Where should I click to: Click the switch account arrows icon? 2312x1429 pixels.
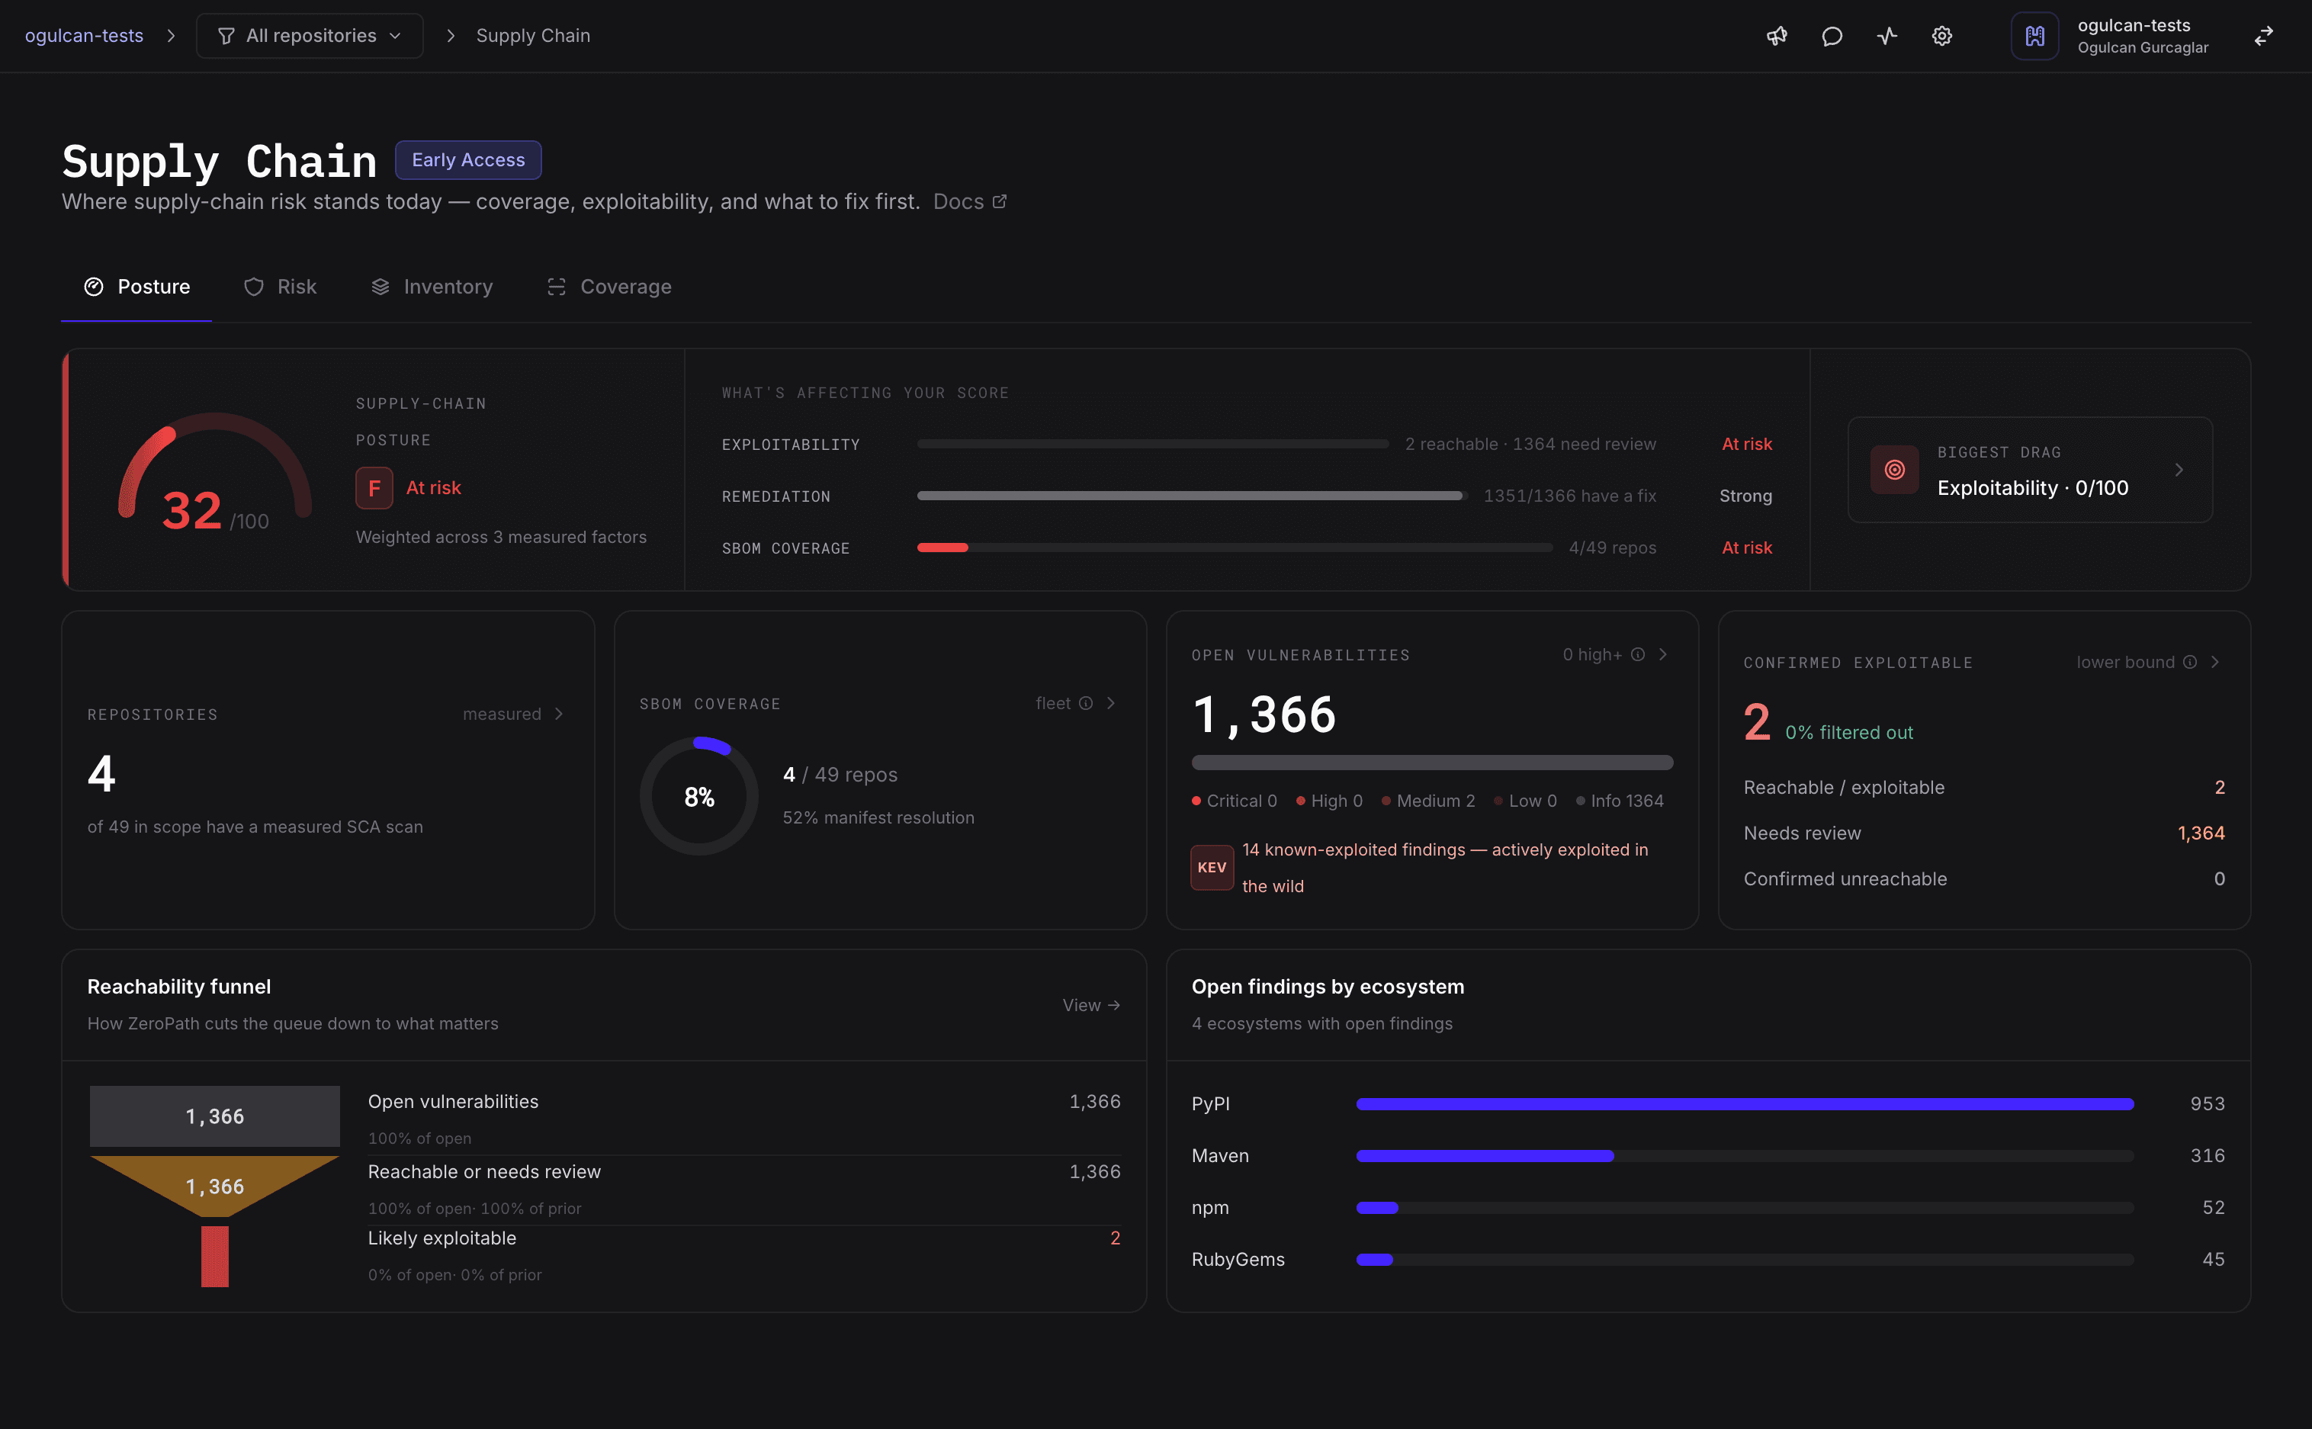(2264, 36)
